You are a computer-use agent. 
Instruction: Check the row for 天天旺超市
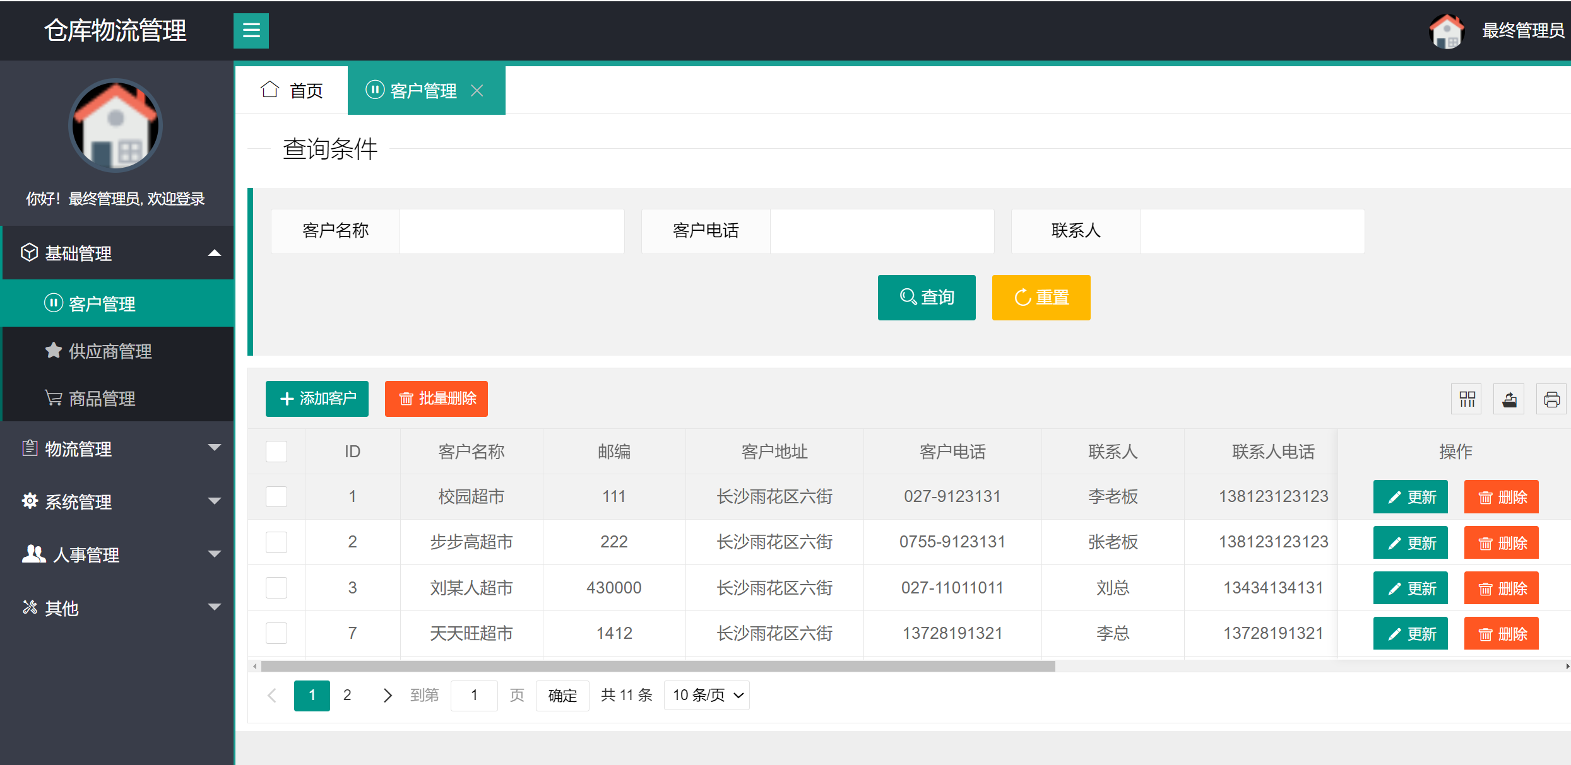coord(276,633)
